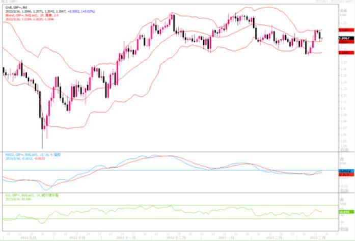The width and height of the screenshot is (355, 241).
Task: Open the blue MACD indicator label
Action: click(x=33, y=155)
